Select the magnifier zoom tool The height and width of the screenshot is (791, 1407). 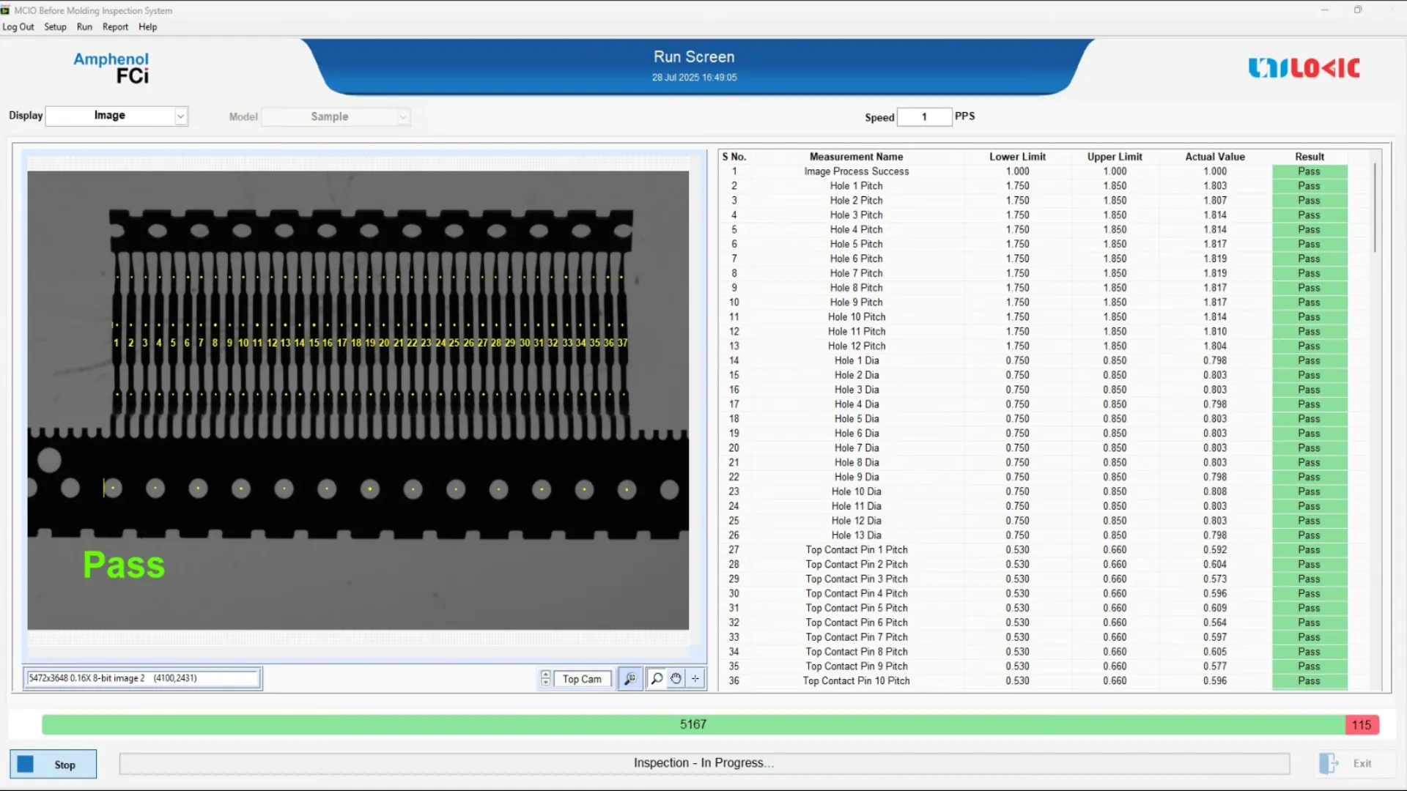point(657,679)
